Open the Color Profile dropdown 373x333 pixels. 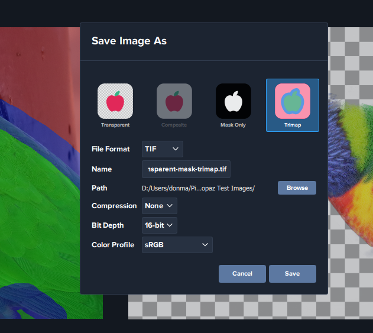(177, 245)
